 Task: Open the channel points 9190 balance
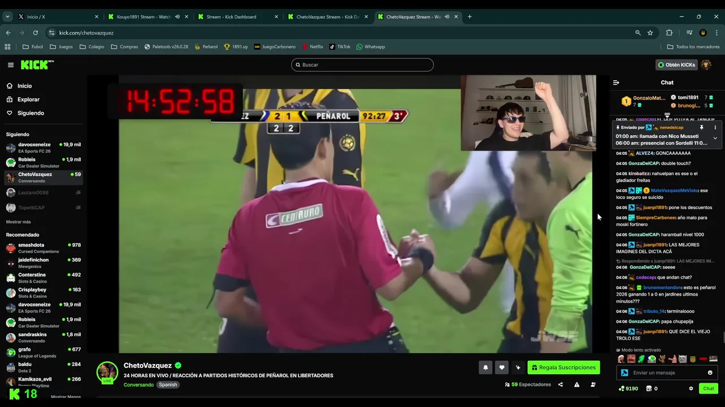628,388
